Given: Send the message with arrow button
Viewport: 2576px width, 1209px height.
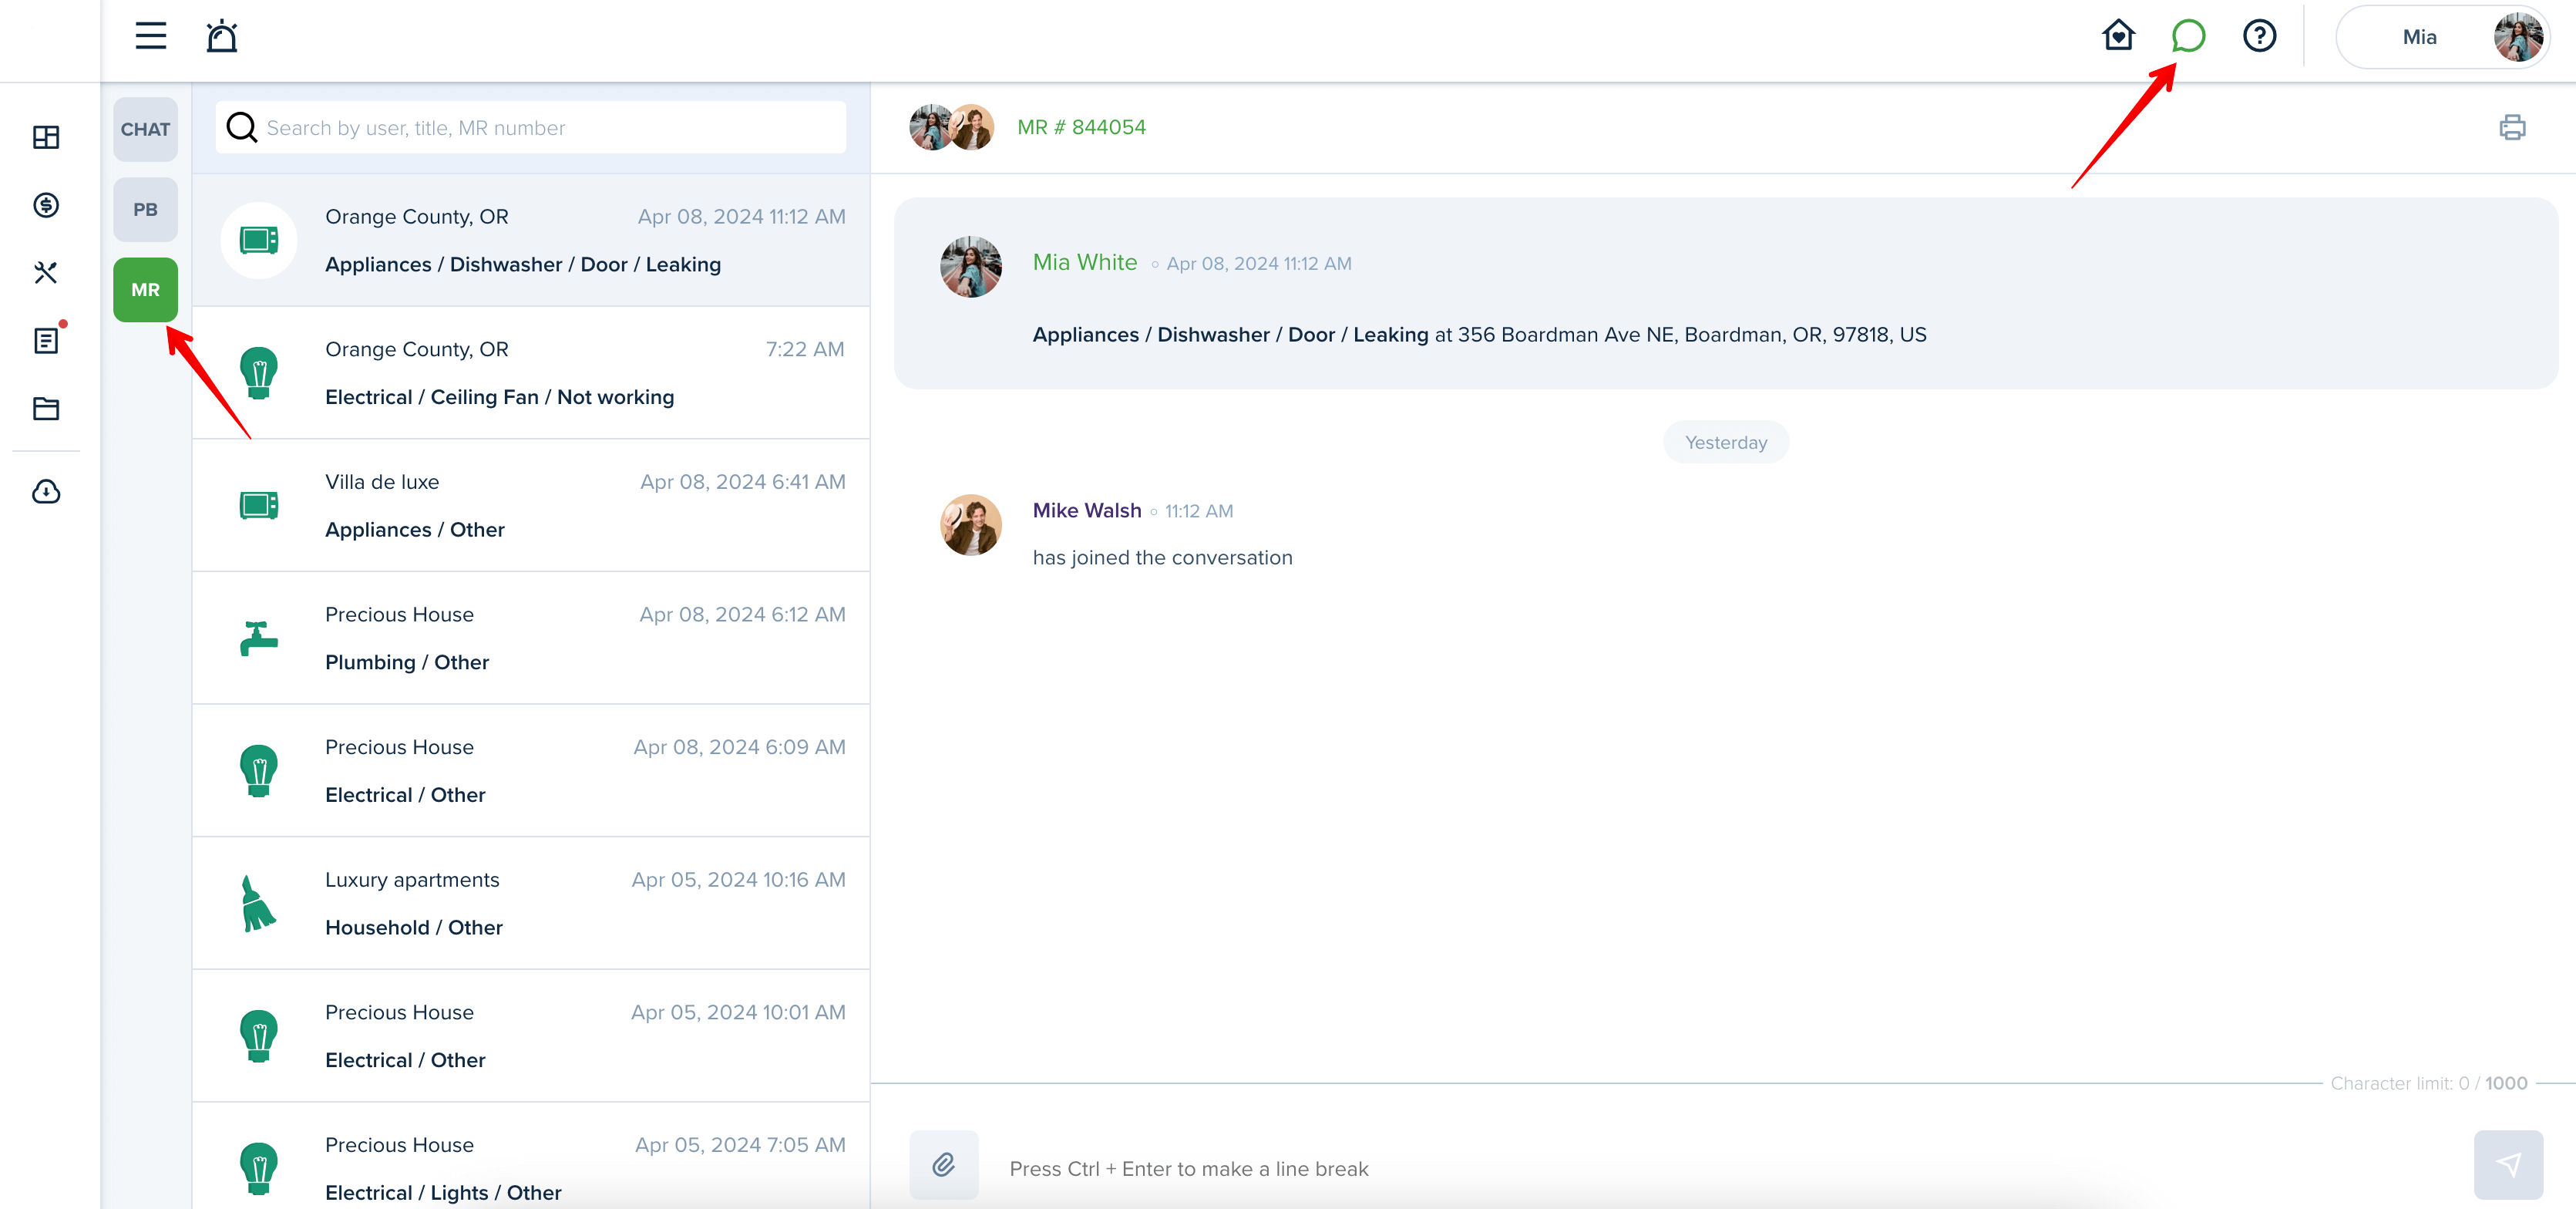Looking at the screenshot, I should point(2508,1164).
